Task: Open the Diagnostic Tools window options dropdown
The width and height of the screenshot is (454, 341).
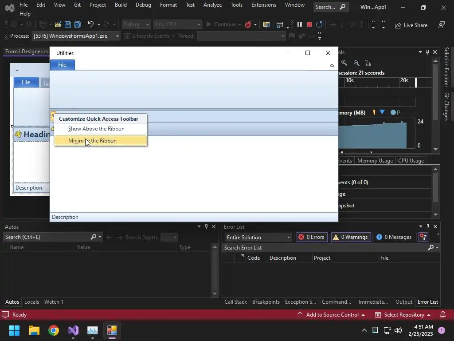Action: tap(420, 52)
